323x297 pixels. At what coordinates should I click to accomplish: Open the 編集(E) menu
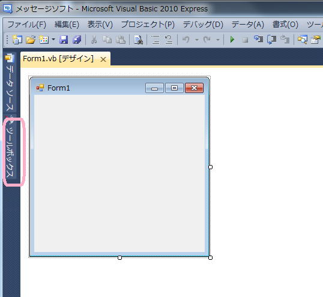67,25
